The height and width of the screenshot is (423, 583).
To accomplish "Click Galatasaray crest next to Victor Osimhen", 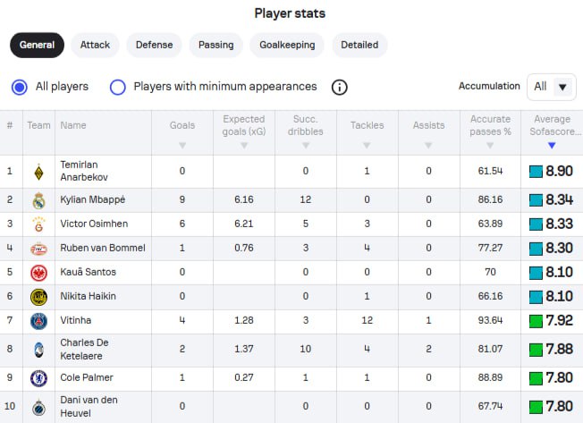I will coord(38,224).
